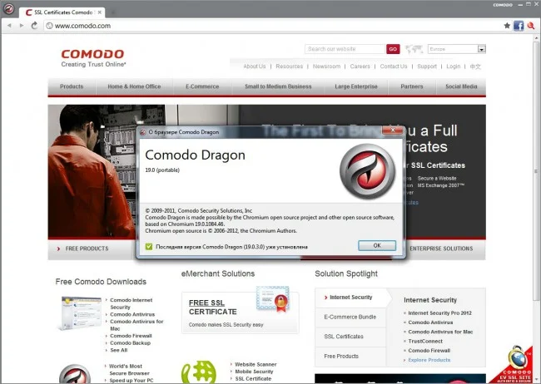The width and height of the screenshot is (541, 384).
Task: Follow the Resources link
Action: 289,66
